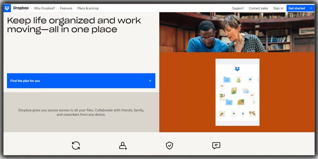
Task: Click the Dropbox logo inside the illustration
Action: point(237,69)
